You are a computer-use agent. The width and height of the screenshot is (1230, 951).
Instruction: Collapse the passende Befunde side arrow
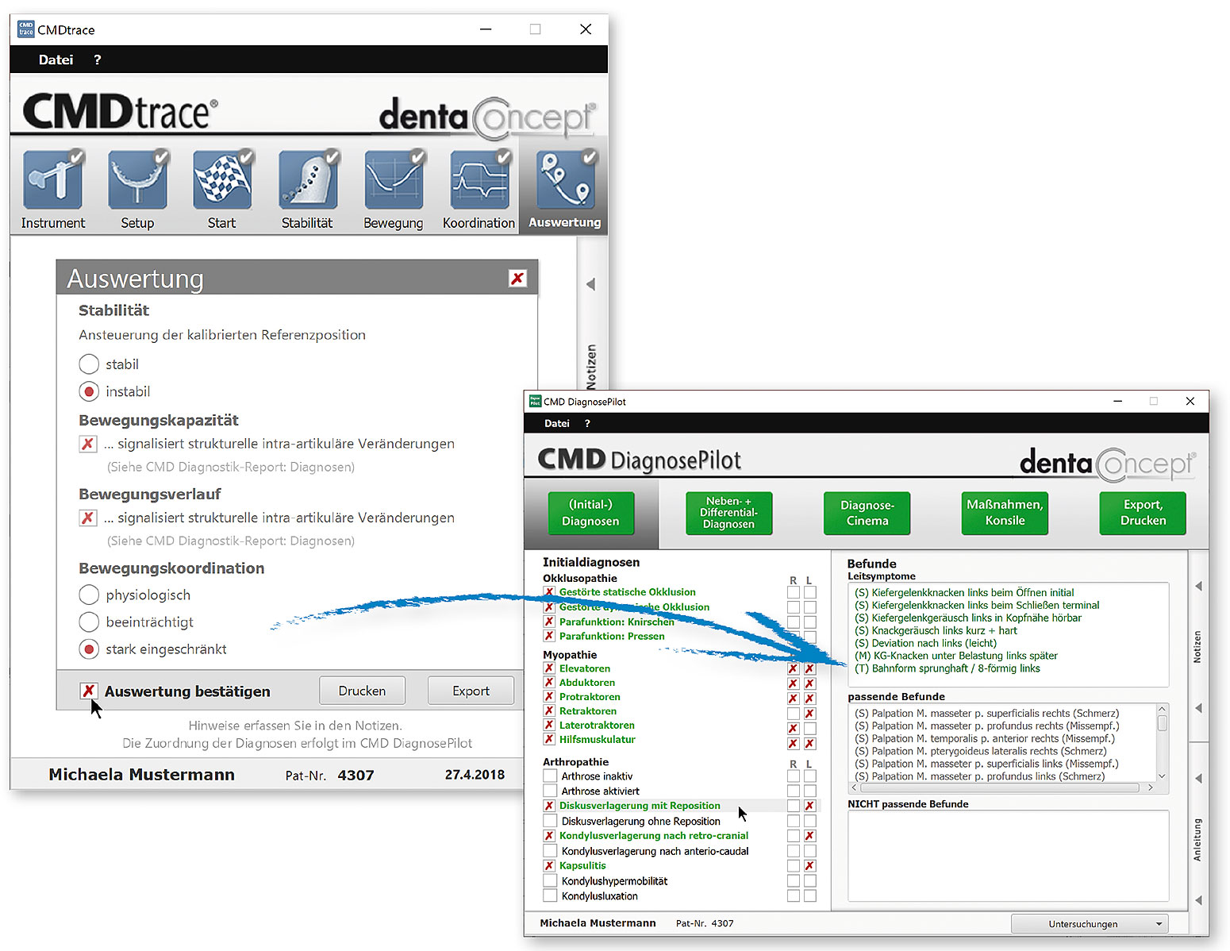1198,708
